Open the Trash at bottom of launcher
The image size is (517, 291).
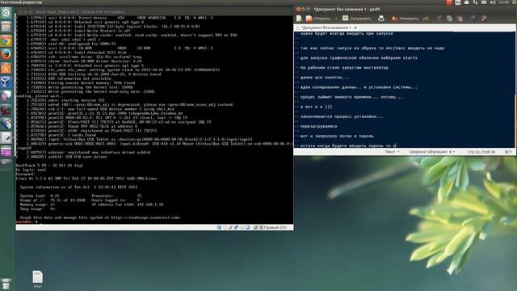(6, 284)
